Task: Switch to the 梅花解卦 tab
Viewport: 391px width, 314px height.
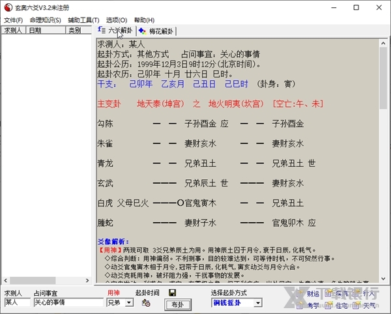Action: click(x=156, y=31)
